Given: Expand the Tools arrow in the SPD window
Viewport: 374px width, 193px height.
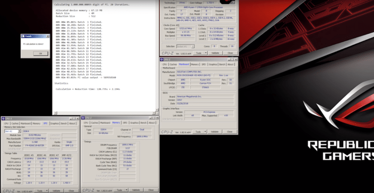Looking at the screenshot, I should point(46,190).
